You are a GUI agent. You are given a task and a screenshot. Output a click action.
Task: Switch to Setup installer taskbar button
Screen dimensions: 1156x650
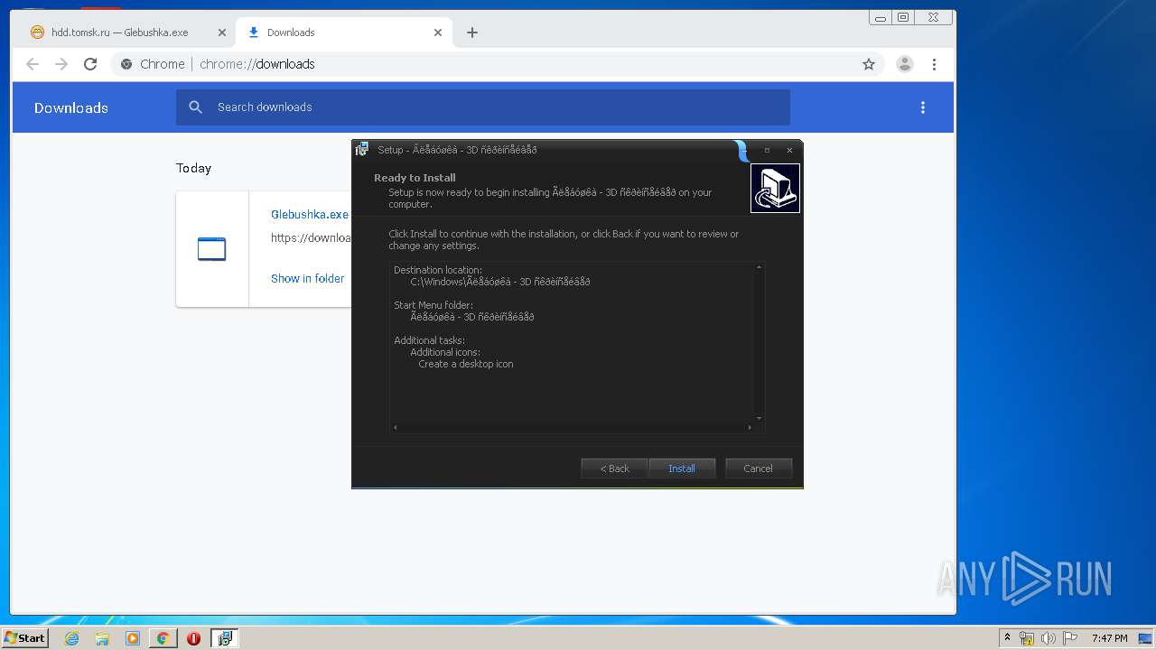[x=224, y=638]
